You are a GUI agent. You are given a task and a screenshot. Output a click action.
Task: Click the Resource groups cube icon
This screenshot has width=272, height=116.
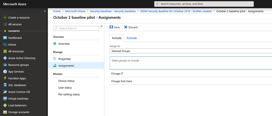click(5, 65)
